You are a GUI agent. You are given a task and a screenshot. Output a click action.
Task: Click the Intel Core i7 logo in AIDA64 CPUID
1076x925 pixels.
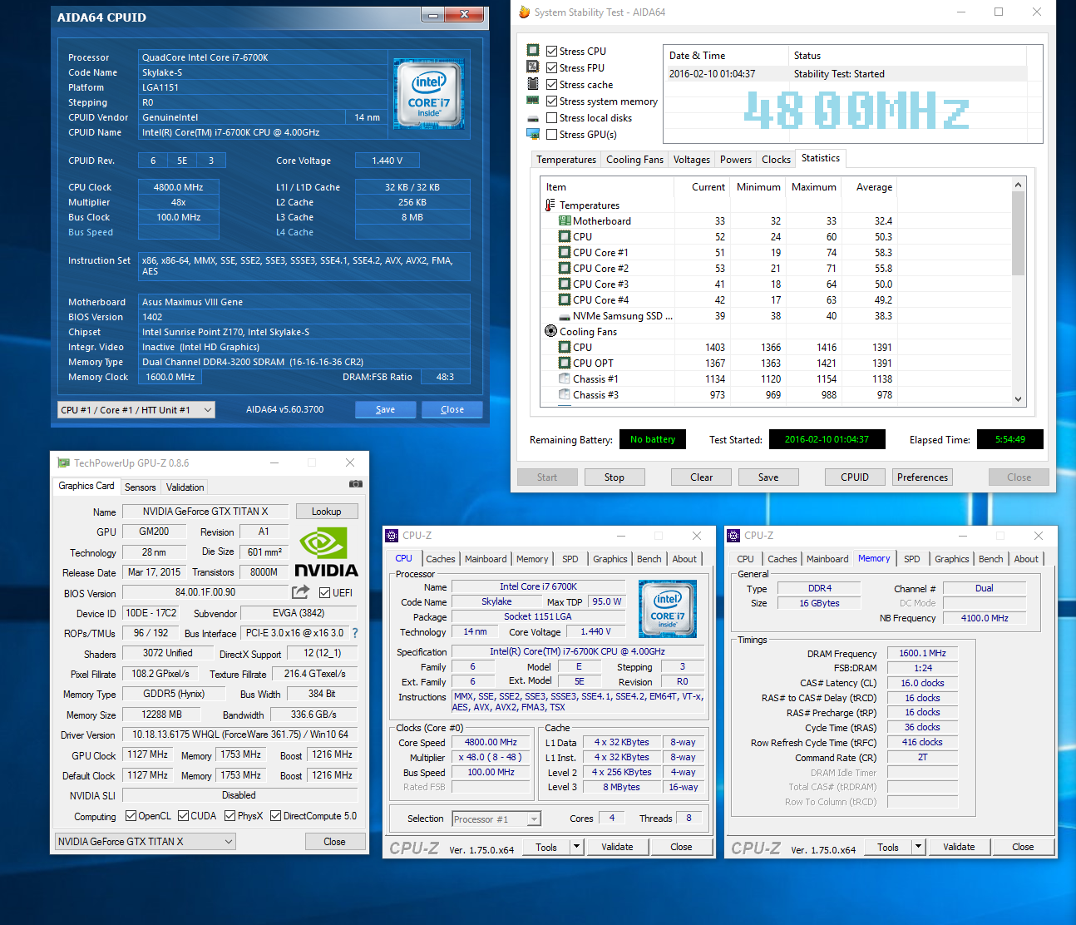pyautogui.click(x=429, y=92)
